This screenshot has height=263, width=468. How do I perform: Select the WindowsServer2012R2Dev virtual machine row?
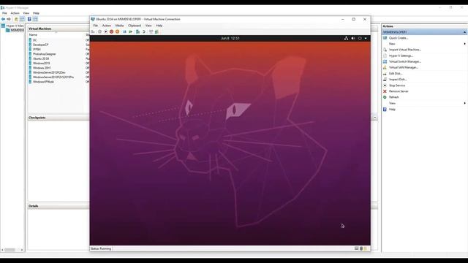[x=58, y=72]
